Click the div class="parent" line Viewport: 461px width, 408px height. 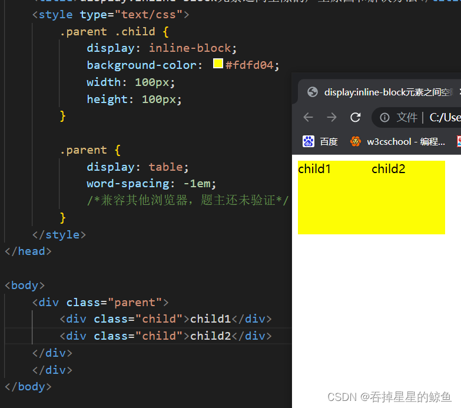tap(100, 302)
